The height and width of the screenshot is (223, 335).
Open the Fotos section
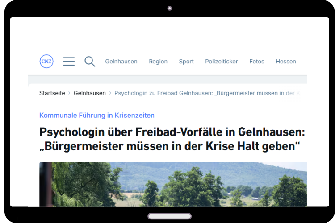257,62
